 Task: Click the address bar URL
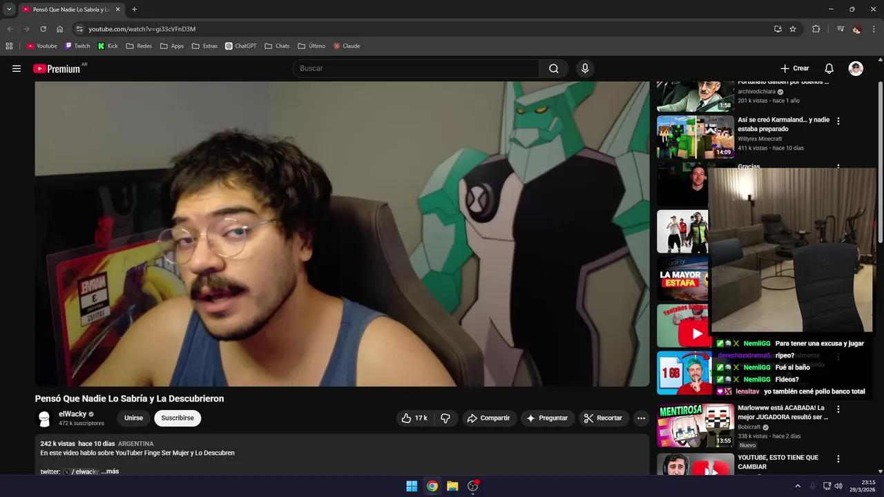142,29
